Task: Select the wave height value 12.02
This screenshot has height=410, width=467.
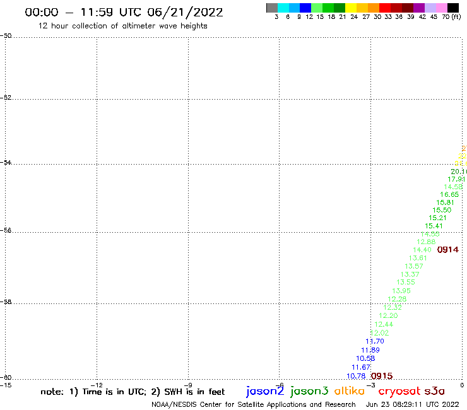Action: coord(379,332)
